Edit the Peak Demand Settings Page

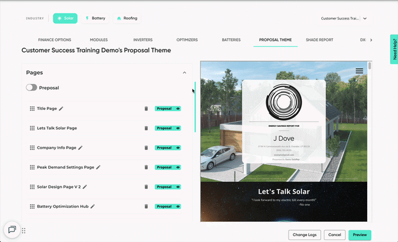[98, 167]
